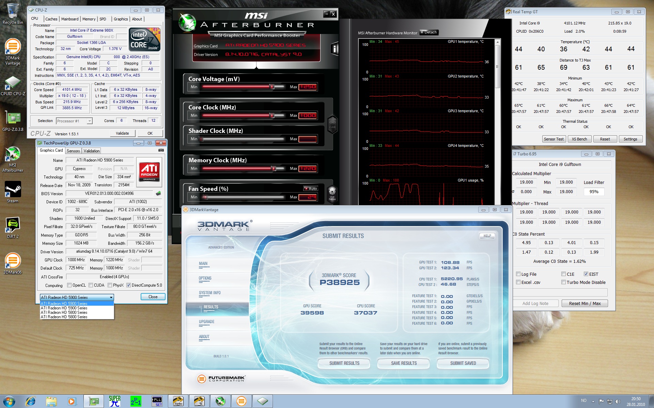Click Validate button in CPU-Z

122,133
